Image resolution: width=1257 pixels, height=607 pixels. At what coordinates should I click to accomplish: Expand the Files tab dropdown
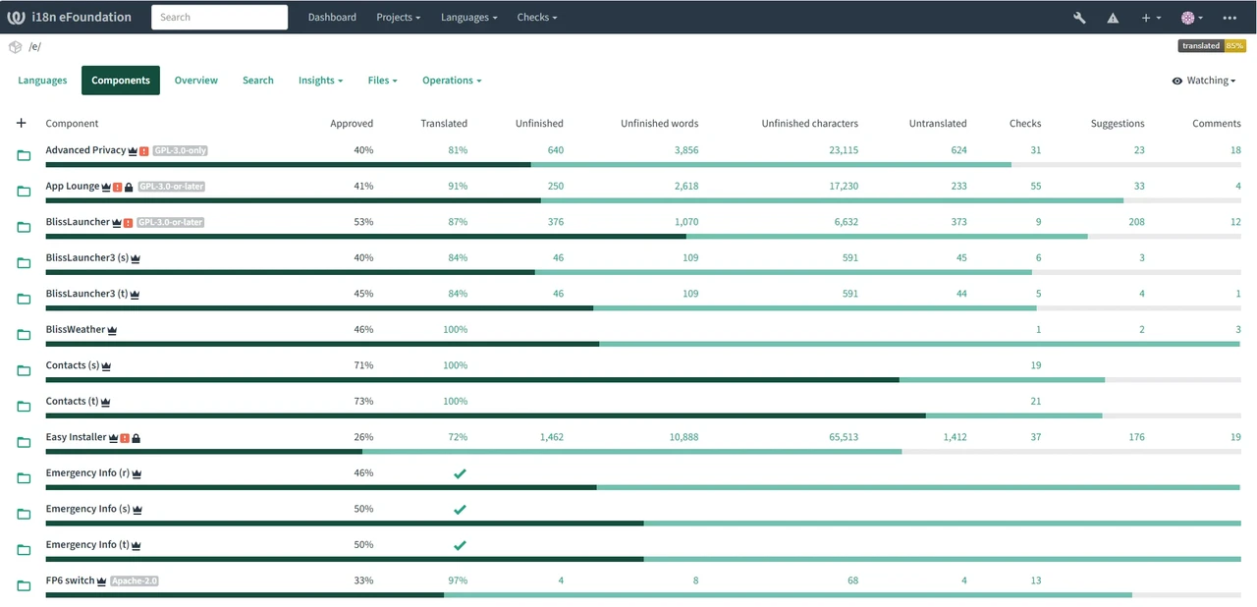(382, 81)
